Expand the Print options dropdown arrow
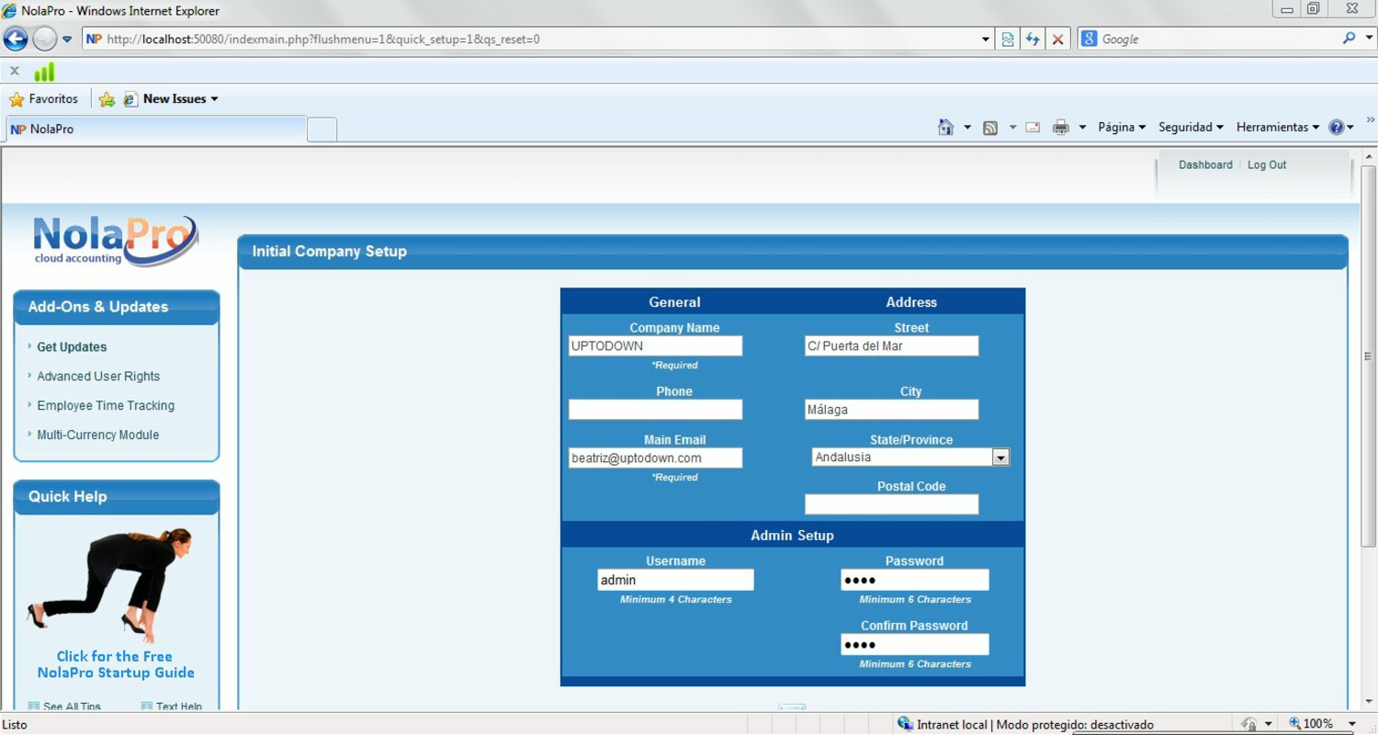 click(x=1082, y=128)
